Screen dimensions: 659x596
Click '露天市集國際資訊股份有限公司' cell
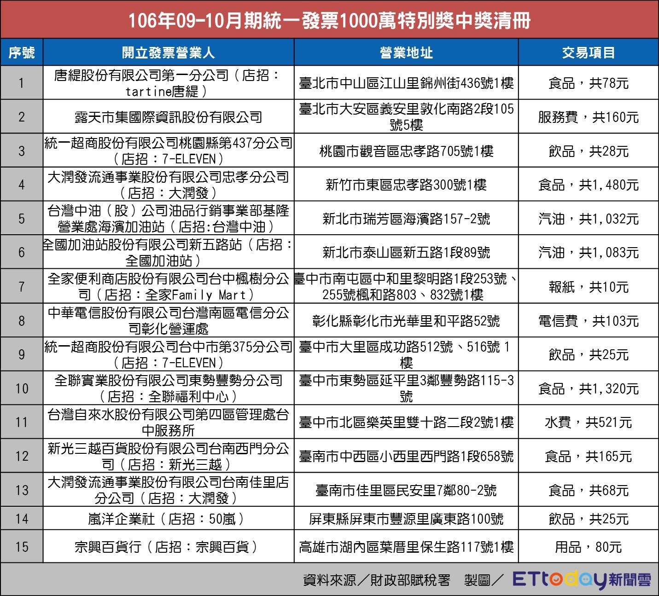(x=169, y=117)
